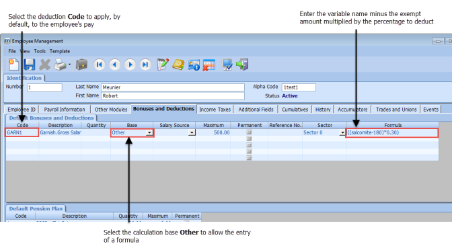Open the View menu

25,51
